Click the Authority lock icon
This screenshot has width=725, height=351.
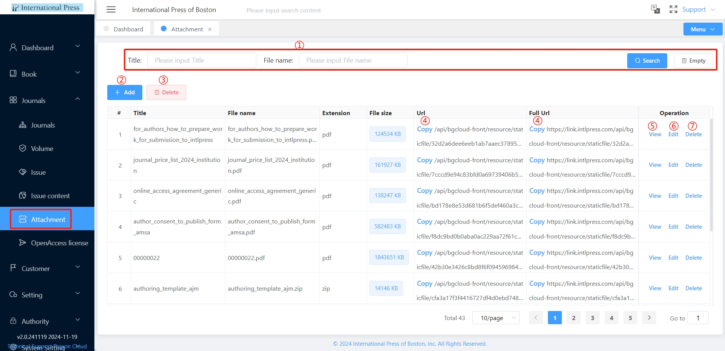click(13, 321)
